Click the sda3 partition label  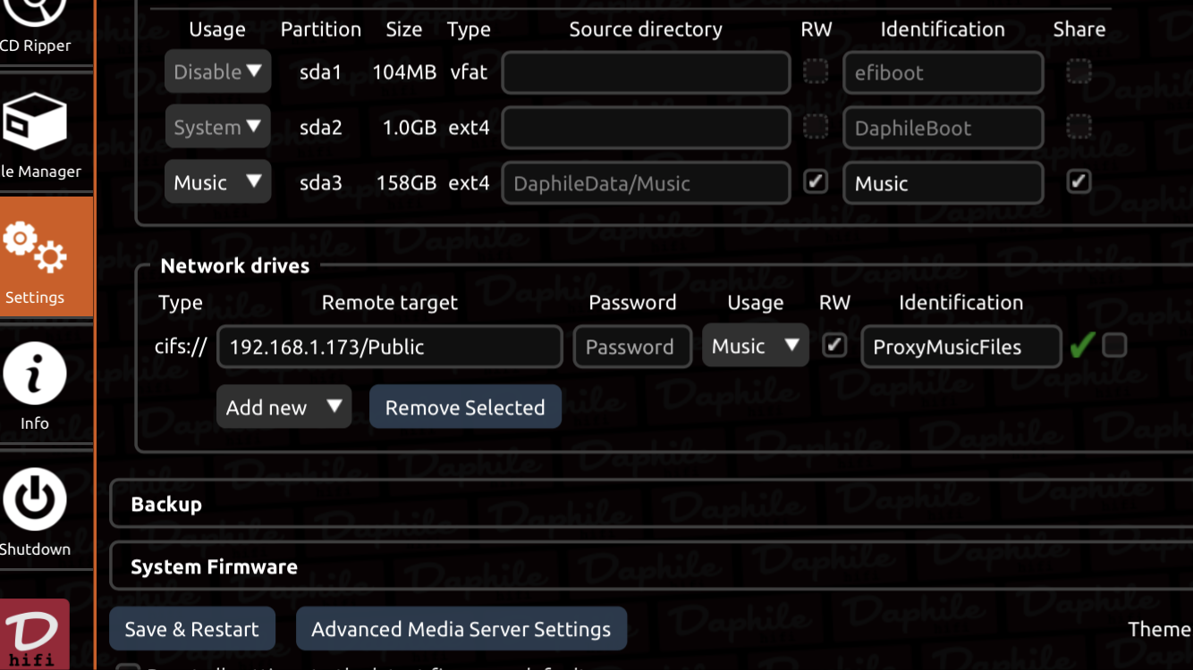(321, 183)
